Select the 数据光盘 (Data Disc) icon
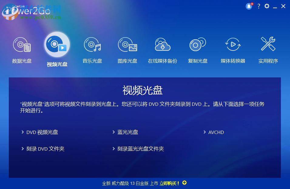 tap(22, 45)
